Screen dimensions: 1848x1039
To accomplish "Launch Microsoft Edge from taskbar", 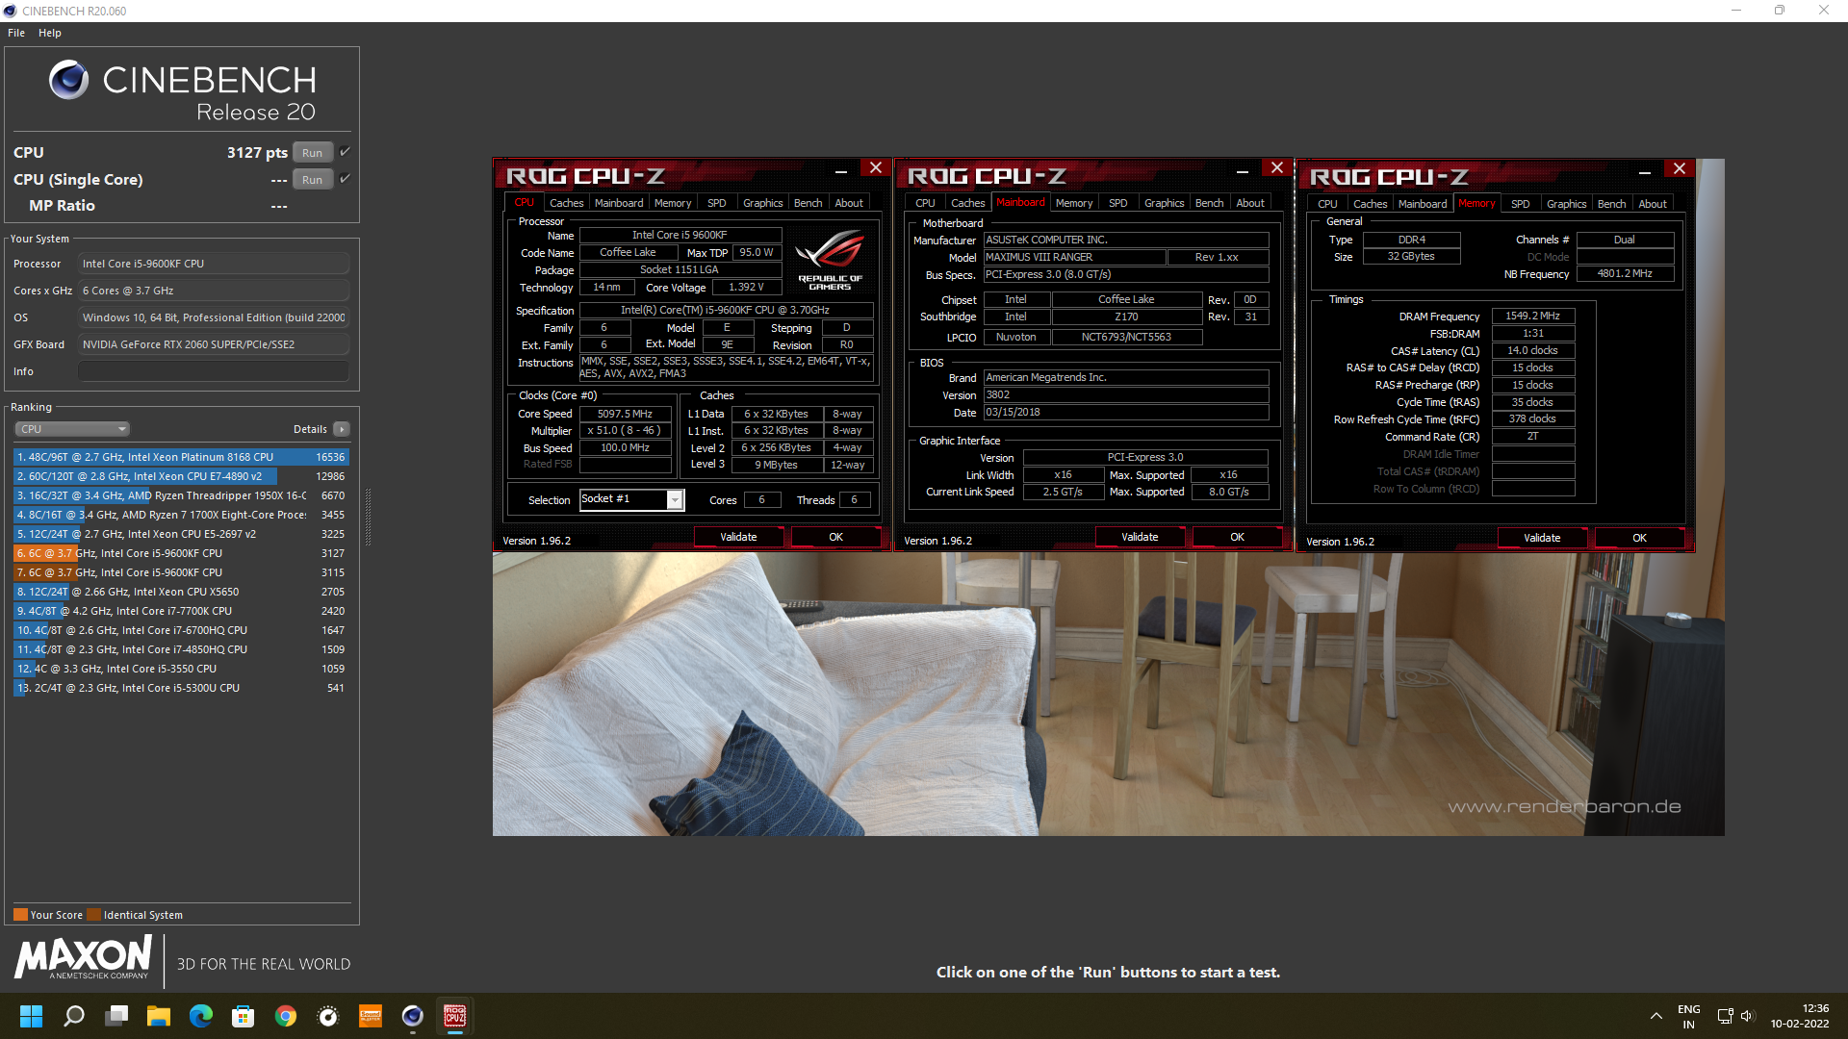I will pyautogui.click(x=201, y=1016).
